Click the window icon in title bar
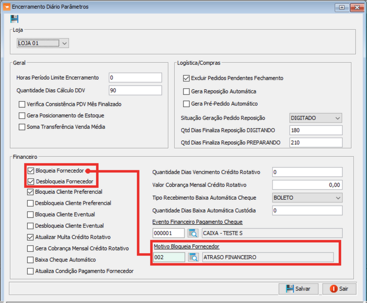The image size is (367, 303). [6, 7]
